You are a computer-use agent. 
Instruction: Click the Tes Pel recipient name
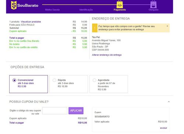coord(96,37)
